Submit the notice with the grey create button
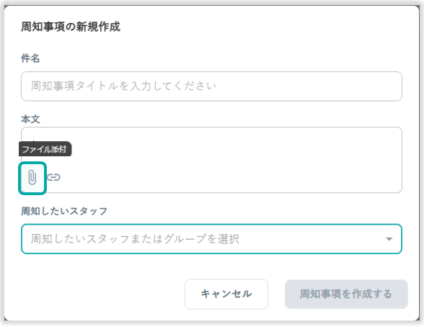 click(346, 294)
